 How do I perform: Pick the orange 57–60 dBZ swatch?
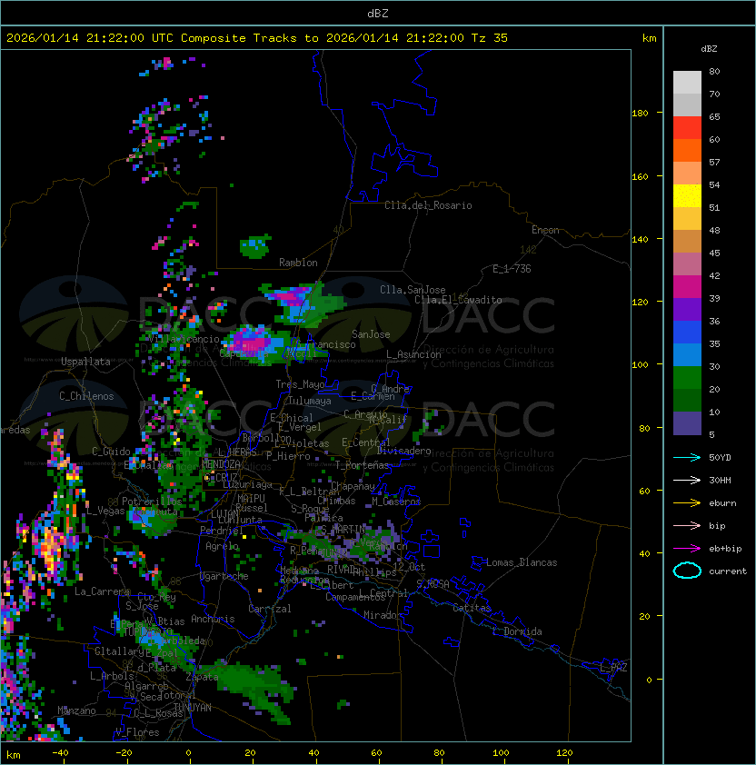pos(687,150)
